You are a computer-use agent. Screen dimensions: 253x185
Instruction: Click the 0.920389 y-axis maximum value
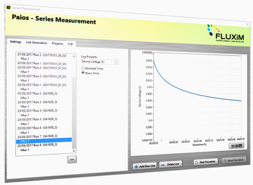147,52
